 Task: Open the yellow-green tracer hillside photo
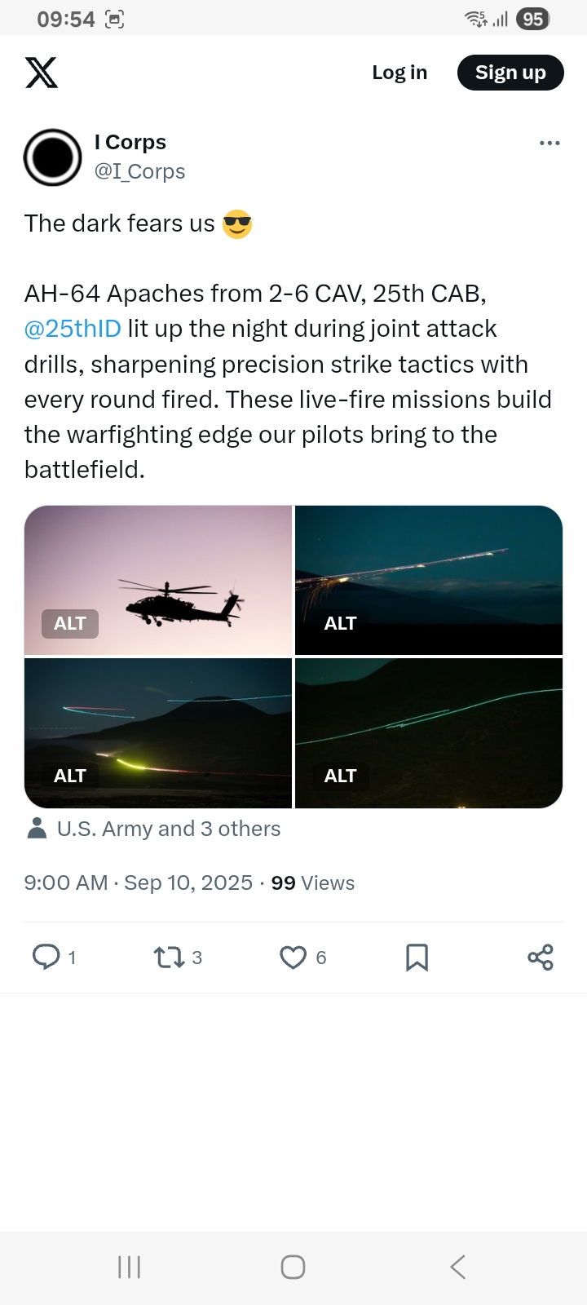pos(158,733)
